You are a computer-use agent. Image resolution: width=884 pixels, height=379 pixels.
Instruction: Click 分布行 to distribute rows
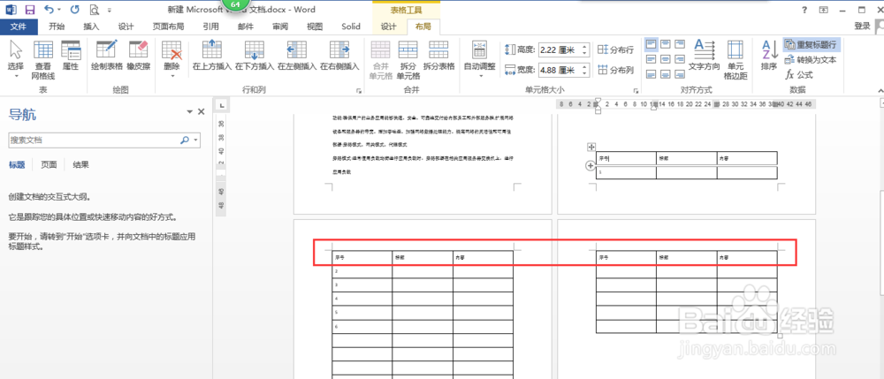pyautogui.click(x=615, y=50)
